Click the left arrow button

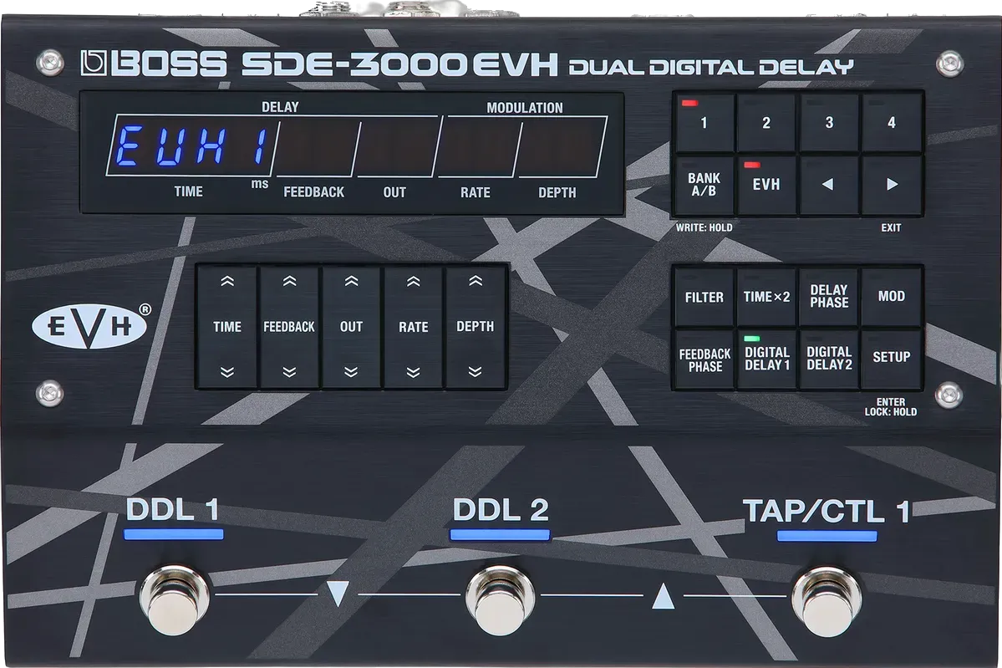pos(829,185)
